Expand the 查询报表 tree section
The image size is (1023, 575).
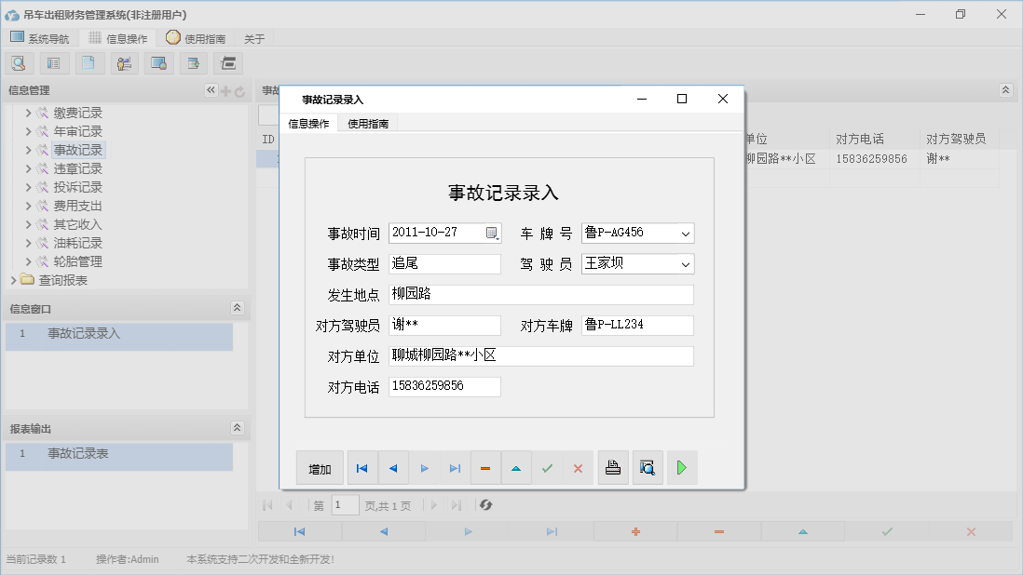[14, 279]
